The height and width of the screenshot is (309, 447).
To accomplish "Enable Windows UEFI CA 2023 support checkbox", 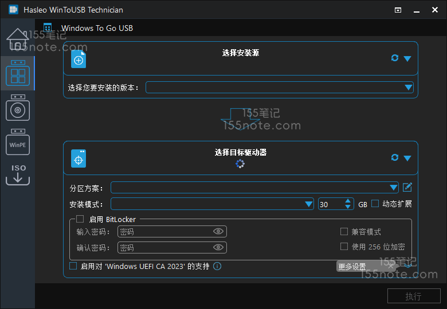I will click(73, 266).
